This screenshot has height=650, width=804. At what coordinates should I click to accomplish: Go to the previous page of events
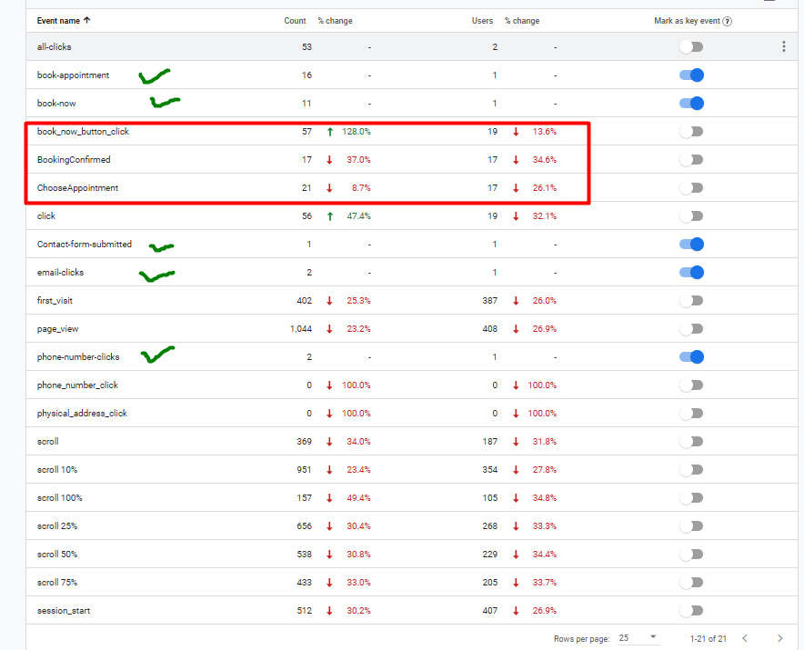pos(745,638)
